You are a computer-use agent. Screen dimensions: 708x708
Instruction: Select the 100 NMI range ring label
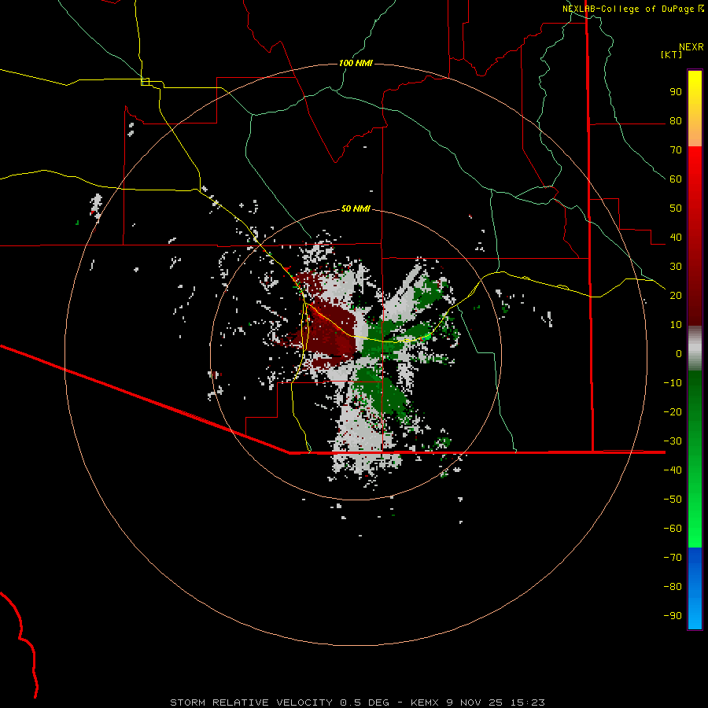[356, 63]
